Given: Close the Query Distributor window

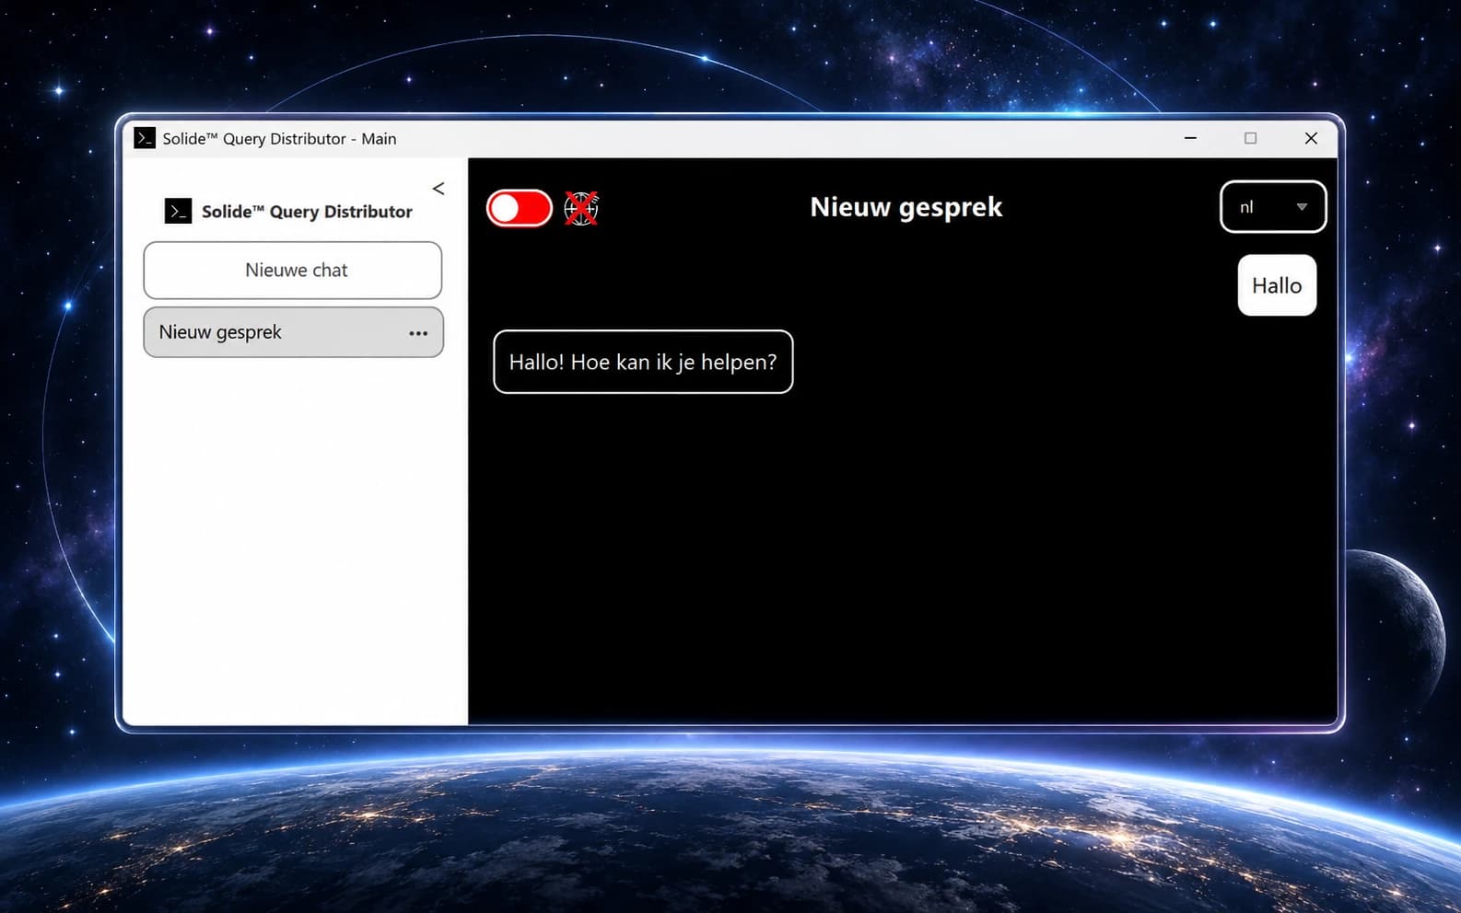Looking at the screenshot, I should click(x=1311, y=138).
